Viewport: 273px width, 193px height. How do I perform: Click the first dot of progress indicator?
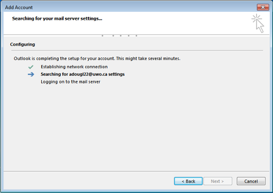click(x=102, y=36)
